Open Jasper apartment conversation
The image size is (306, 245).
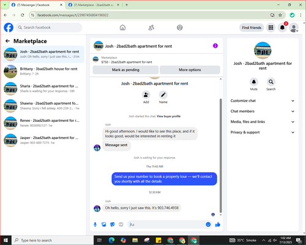pyautogui.click(x=43, y=140)
